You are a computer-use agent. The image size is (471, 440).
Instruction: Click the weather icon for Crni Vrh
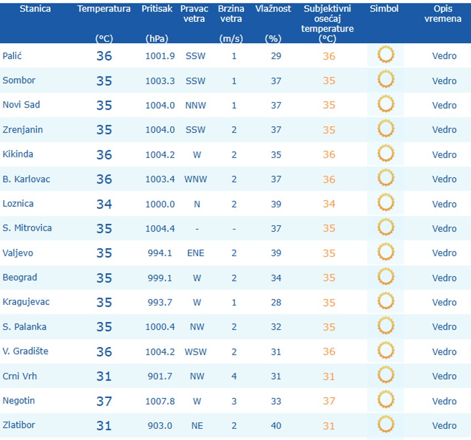pos(386,376)
